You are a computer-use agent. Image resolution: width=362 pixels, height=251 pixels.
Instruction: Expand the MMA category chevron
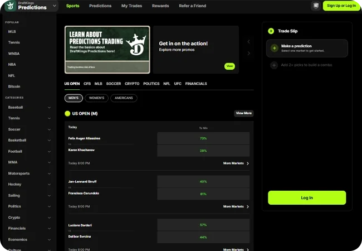click(x=49, y=162)
